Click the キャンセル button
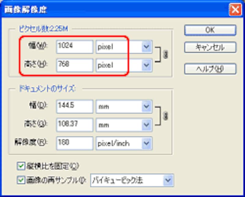This screenshot has height=197, width=245. [210, 47]
